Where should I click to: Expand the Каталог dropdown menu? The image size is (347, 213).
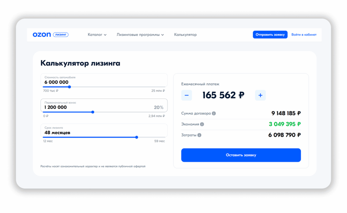[x=97, y=35]
